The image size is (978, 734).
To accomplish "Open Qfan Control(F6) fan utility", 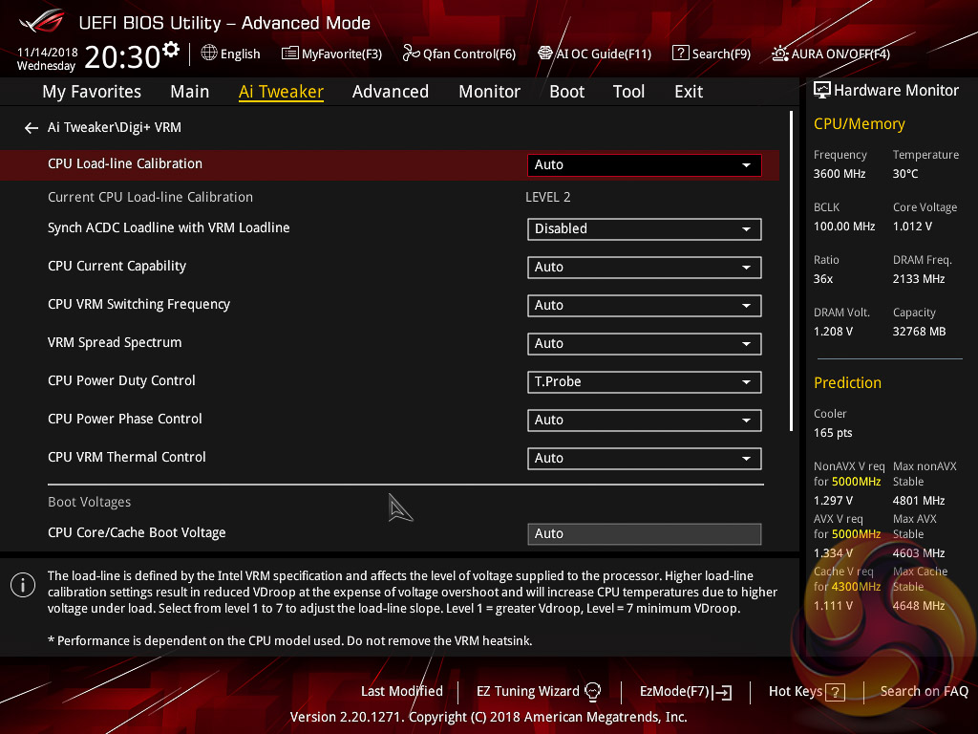I will point(459,54).
